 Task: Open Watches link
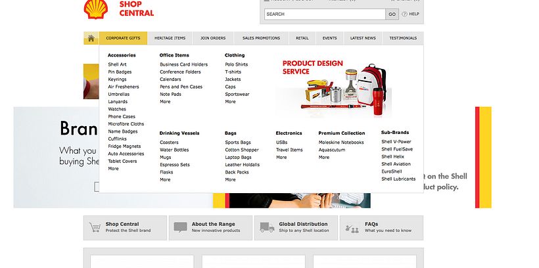coord(117,109)
